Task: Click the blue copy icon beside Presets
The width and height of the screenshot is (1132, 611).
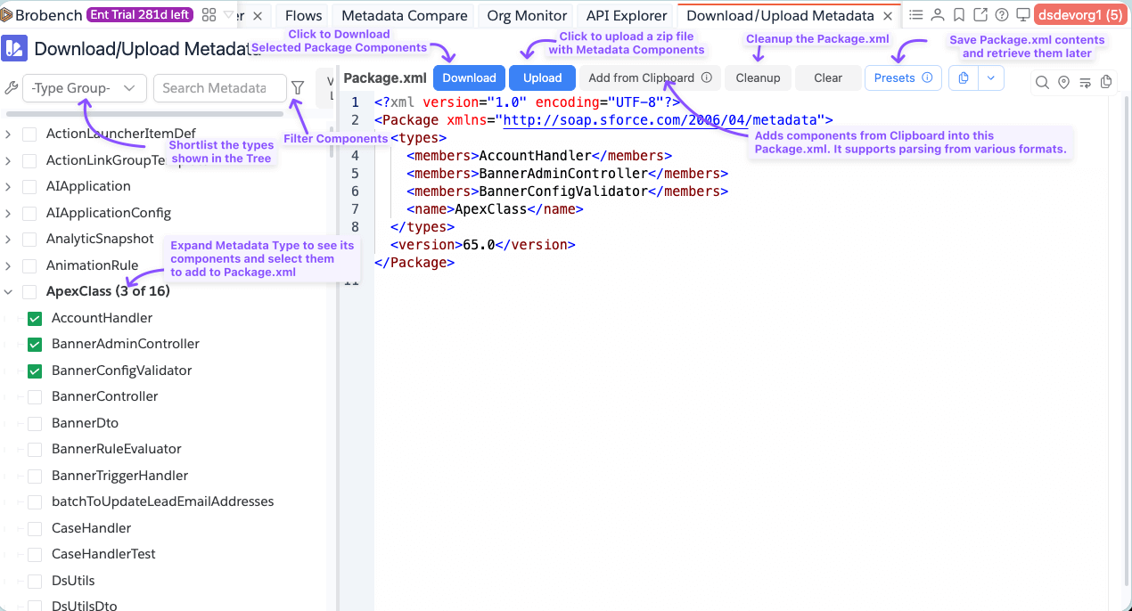Action: (x=963, y=78)
